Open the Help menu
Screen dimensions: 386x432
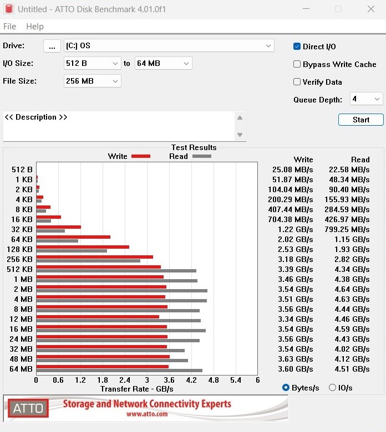[35, 27]
